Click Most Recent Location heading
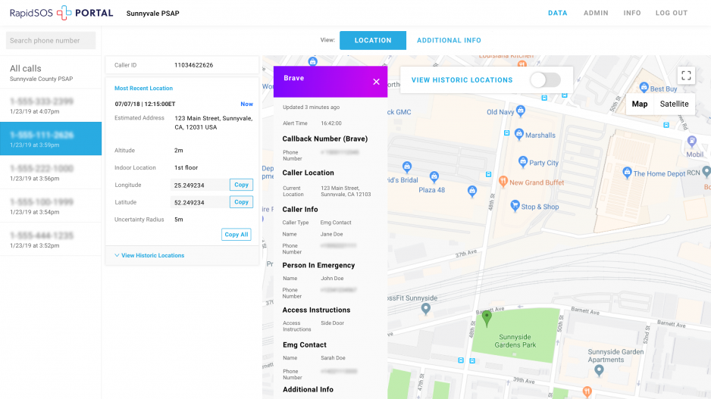711x399 pixels. click(x=143, y=89)
